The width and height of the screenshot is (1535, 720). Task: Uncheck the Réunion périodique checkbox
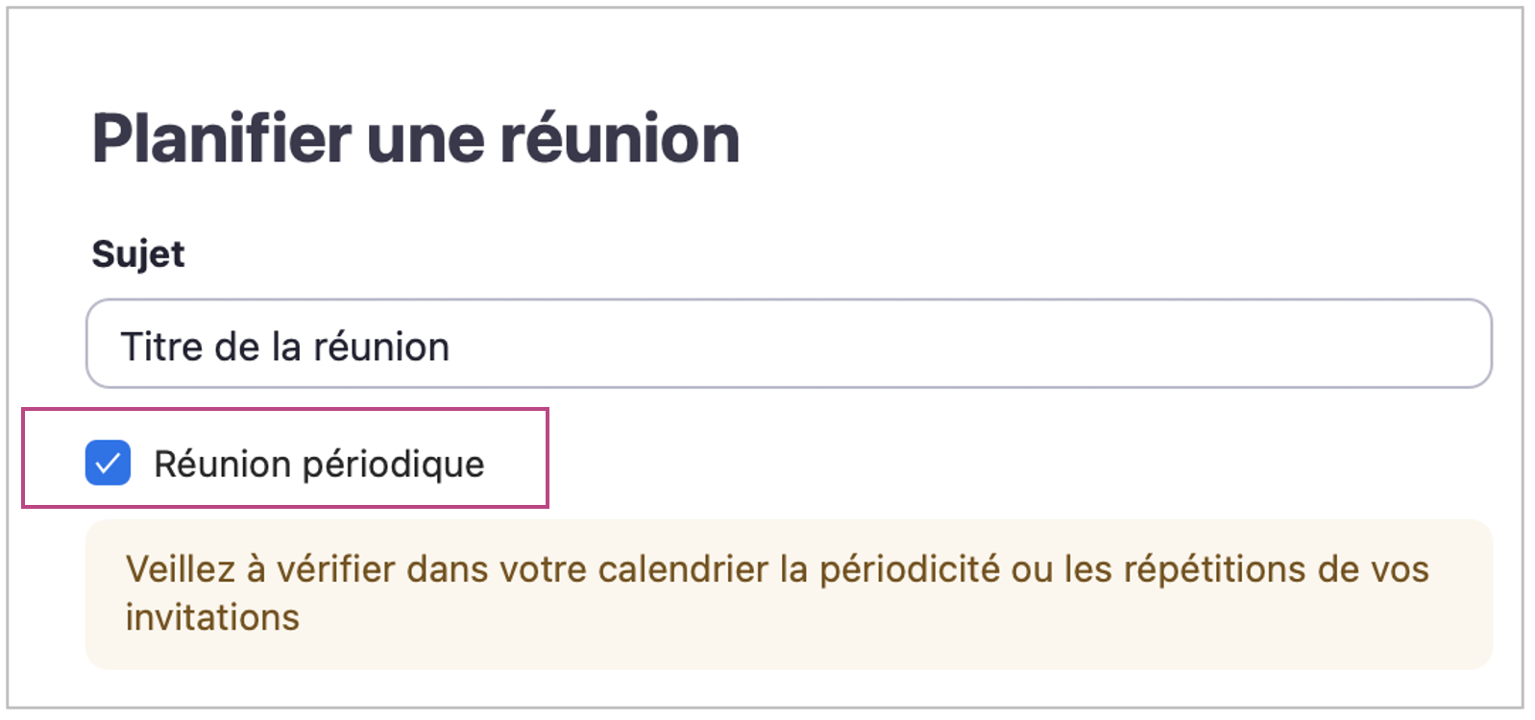[x=108, y=463]
